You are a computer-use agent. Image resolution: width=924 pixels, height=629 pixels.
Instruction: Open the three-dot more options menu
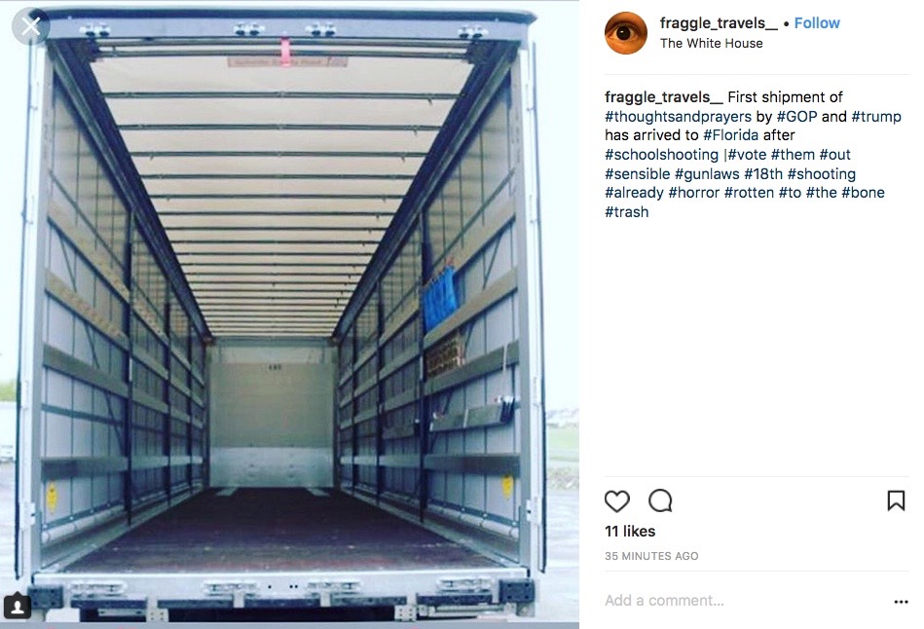(901, 602)
